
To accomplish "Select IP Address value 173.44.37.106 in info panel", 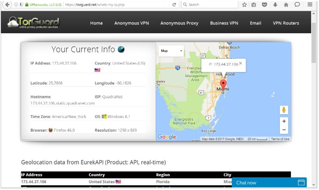I will (64, 63).
